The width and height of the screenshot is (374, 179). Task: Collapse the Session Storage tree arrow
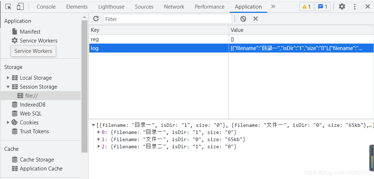8,86
